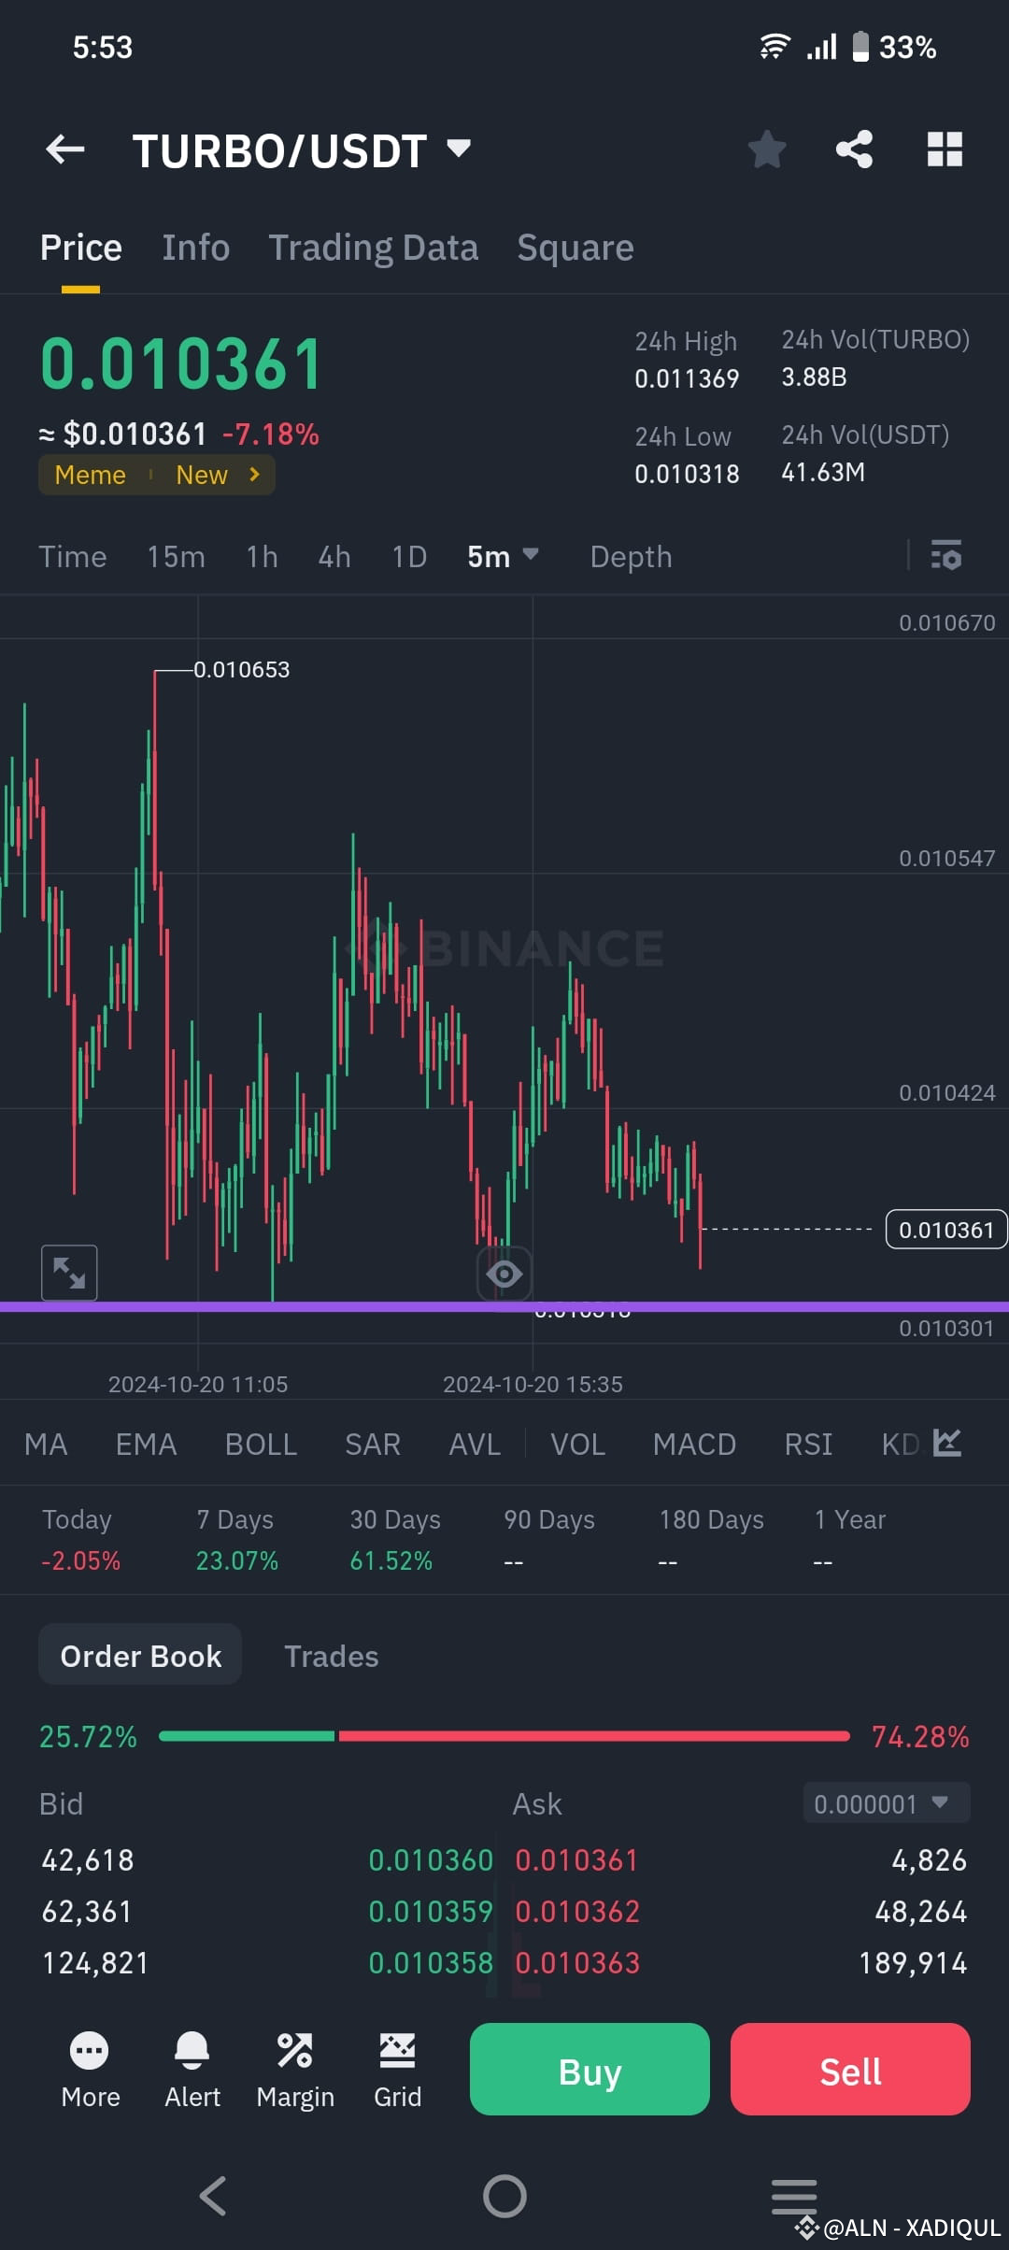Image resolution: width=1009 pixels, height=2250 pixels.
Task: Tap Android home navigation button
Action: (x=504, y=2196)
